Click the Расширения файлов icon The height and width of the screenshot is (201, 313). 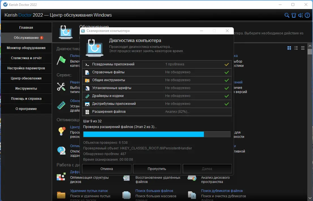pos(87,112)
